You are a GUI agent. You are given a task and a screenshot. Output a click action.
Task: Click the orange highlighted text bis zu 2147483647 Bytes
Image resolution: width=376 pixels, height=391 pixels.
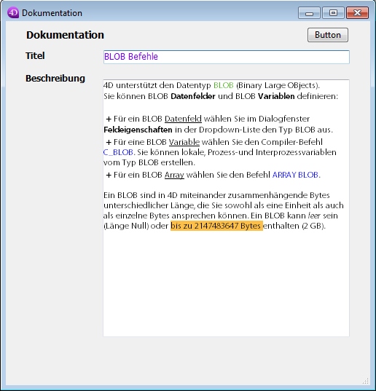tap(216, 226)
